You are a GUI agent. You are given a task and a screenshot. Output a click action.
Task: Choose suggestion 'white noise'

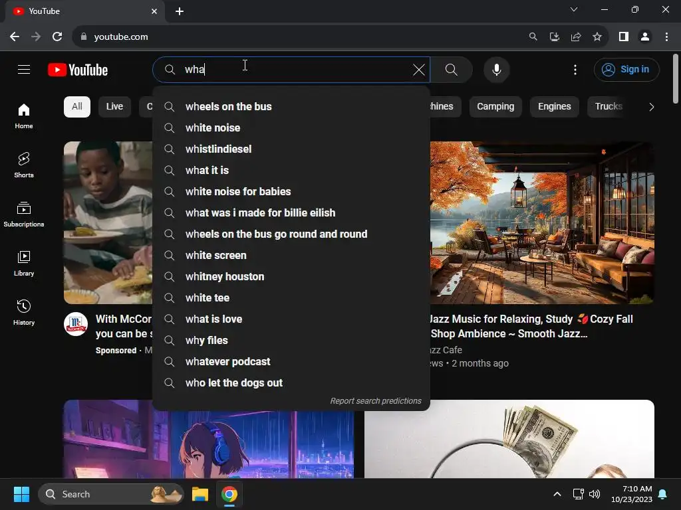pyautogui.click(x=291, y=127)
